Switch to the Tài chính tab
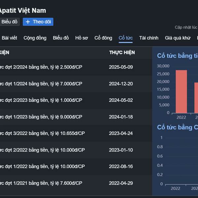Viewport: 198px width, 198px height. click(x=149, y=38)
